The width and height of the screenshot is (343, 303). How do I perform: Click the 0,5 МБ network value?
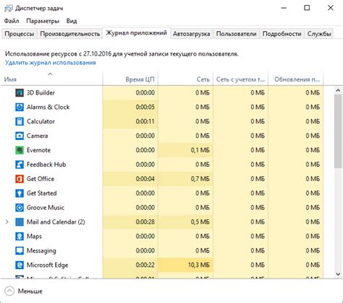[x=200, y=221]
